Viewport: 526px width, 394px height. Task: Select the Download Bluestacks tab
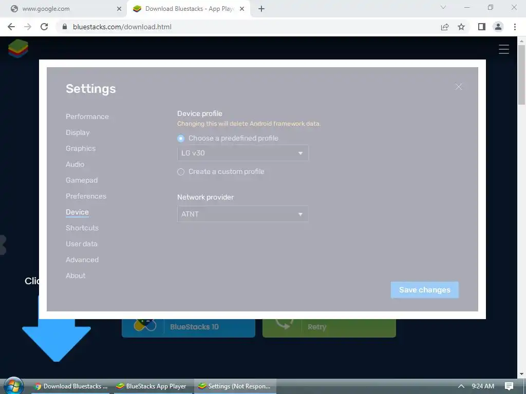click(188, 9)
